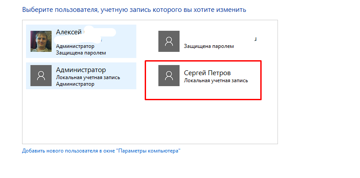Click the gray avatar icon of Администратор account
This screenshot has height=178, width=360.
(x=41, y=76)
